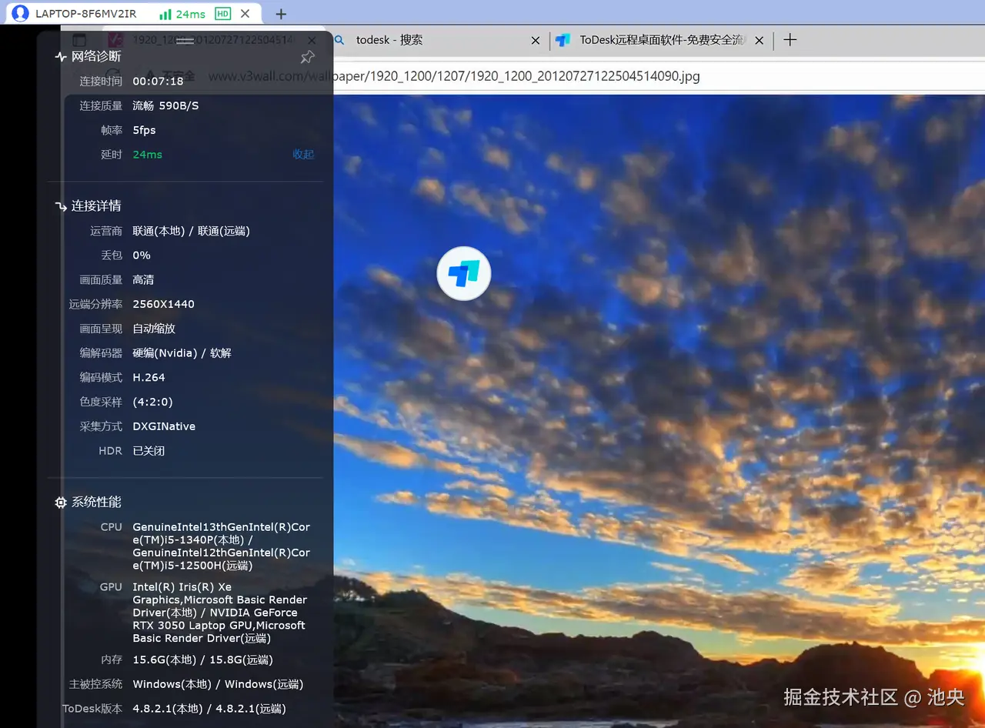Screen dimensions: 985x728
Task: Click the signal strength bars on the session tab
Action: (164, 13)
